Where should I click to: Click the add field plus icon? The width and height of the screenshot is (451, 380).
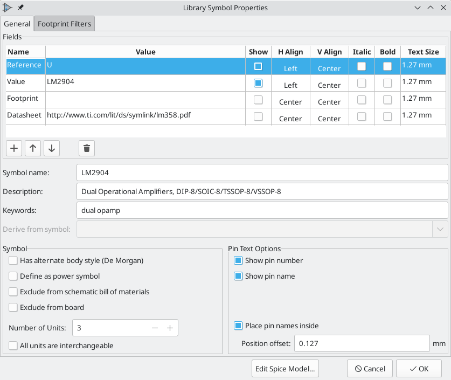[x=14, y=148]
